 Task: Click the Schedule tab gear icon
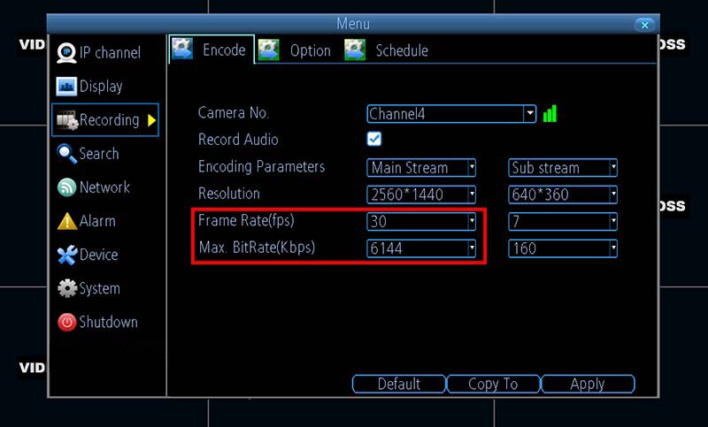coord(355,50)
